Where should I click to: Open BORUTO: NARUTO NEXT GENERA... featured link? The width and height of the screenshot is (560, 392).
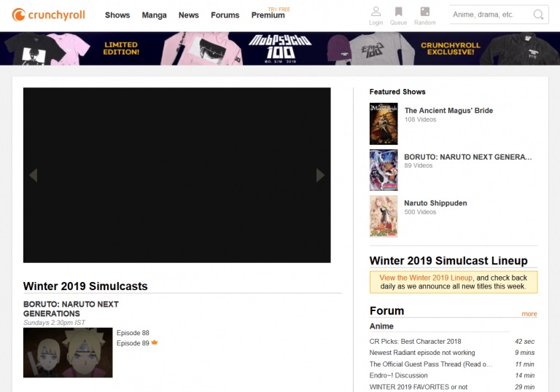(468, 157)
